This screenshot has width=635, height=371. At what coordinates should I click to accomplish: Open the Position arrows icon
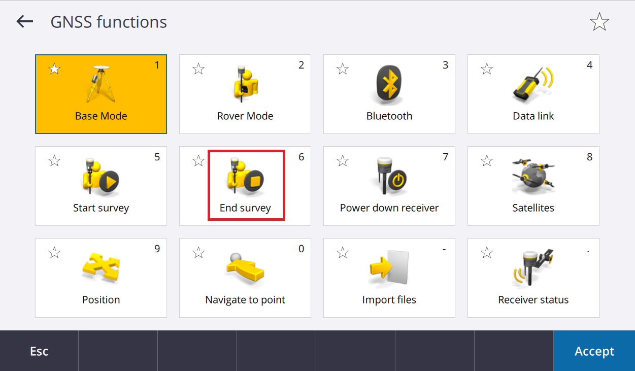click(101, 268)
